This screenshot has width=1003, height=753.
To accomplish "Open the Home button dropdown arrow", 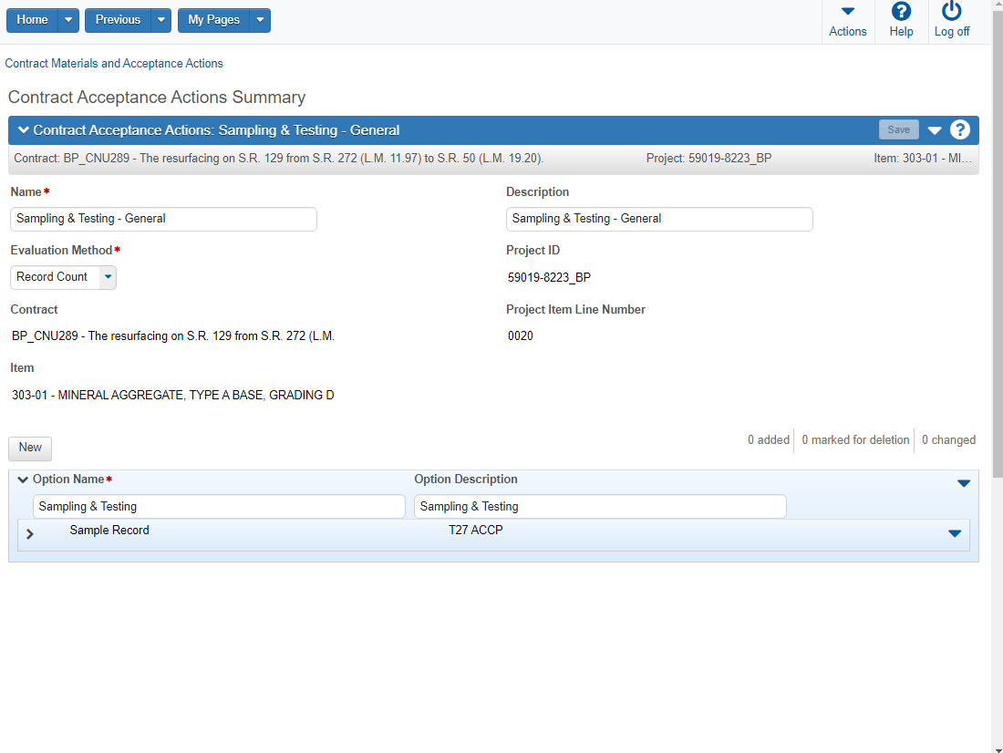I will (68, 20).
